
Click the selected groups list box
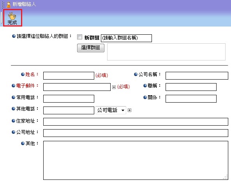click(x=166, y=52)
